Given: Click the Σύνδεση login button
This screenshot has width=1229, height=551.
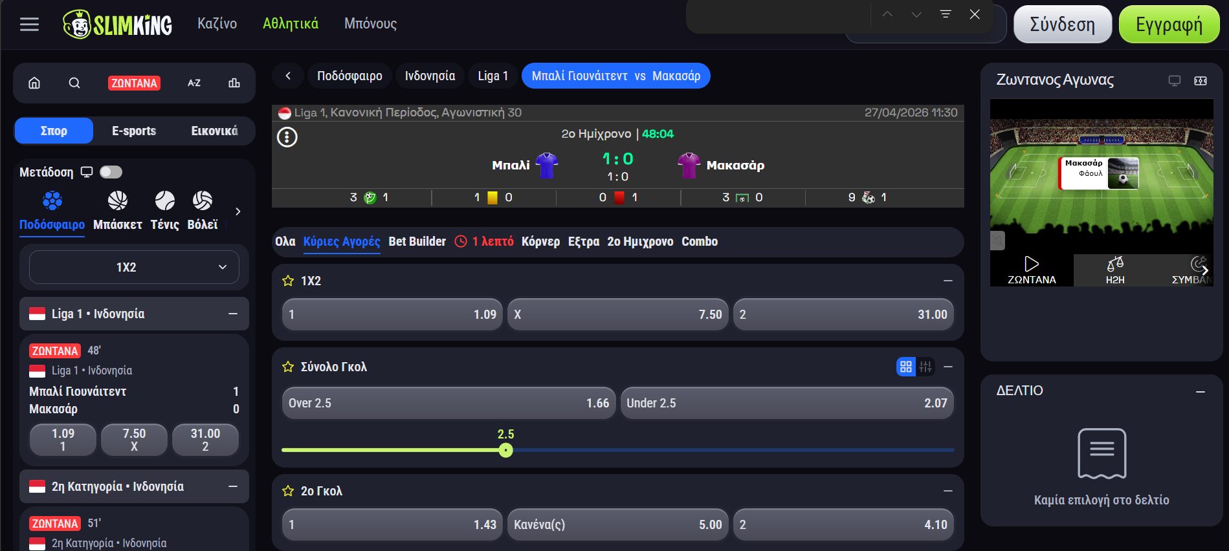Looking at the screenshot, I should 1062,25.
